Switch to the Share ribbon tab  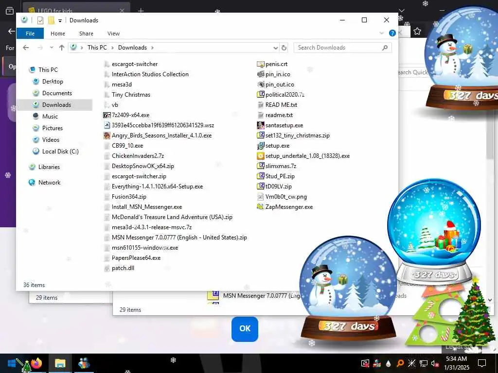click(x=87, y=34)
